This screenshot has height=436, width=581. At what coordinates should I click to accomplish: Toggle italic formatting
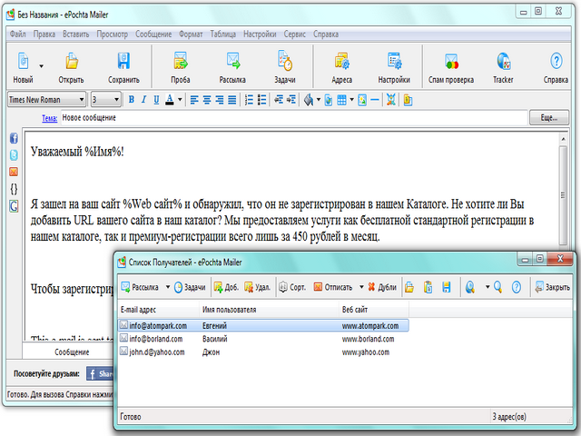coord(143,99)
